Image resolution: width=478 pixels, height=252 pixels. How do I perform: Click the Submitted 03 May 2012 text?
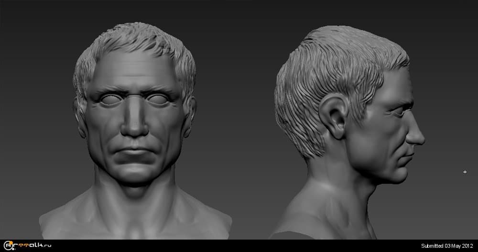click(x=447, y=246)
